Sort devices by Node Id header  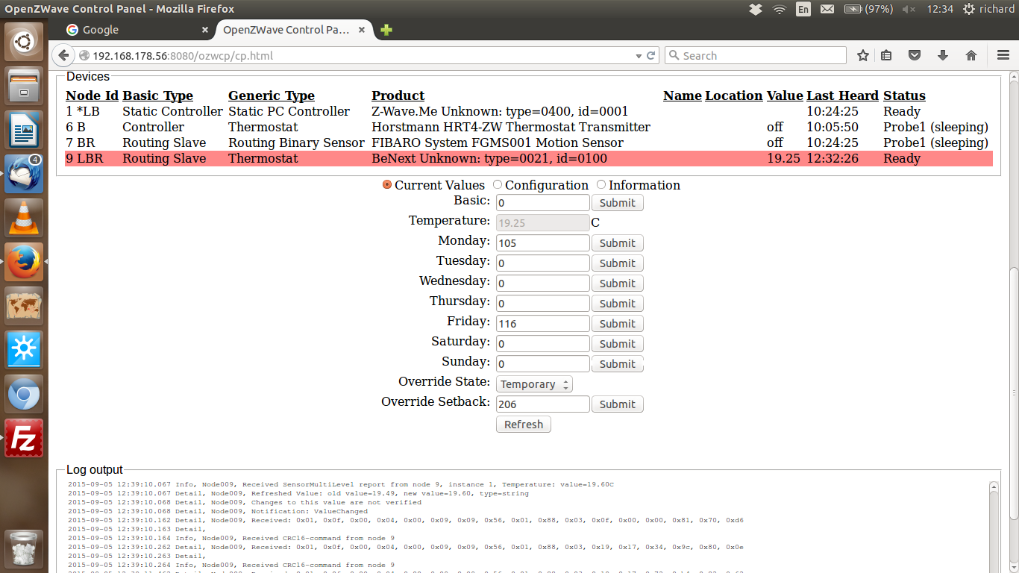point(92,95)
